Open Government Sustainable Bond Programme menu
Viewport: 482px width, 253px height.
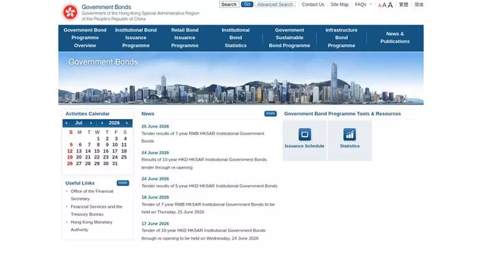coord(290,38)
